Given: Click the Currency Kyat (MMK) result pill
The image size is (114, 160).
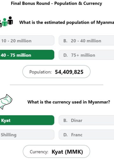Looking at the screenshot, I should 56,151.
